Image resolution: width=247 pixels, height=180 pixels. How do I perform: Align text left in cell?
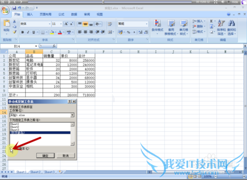click(80, 32)
